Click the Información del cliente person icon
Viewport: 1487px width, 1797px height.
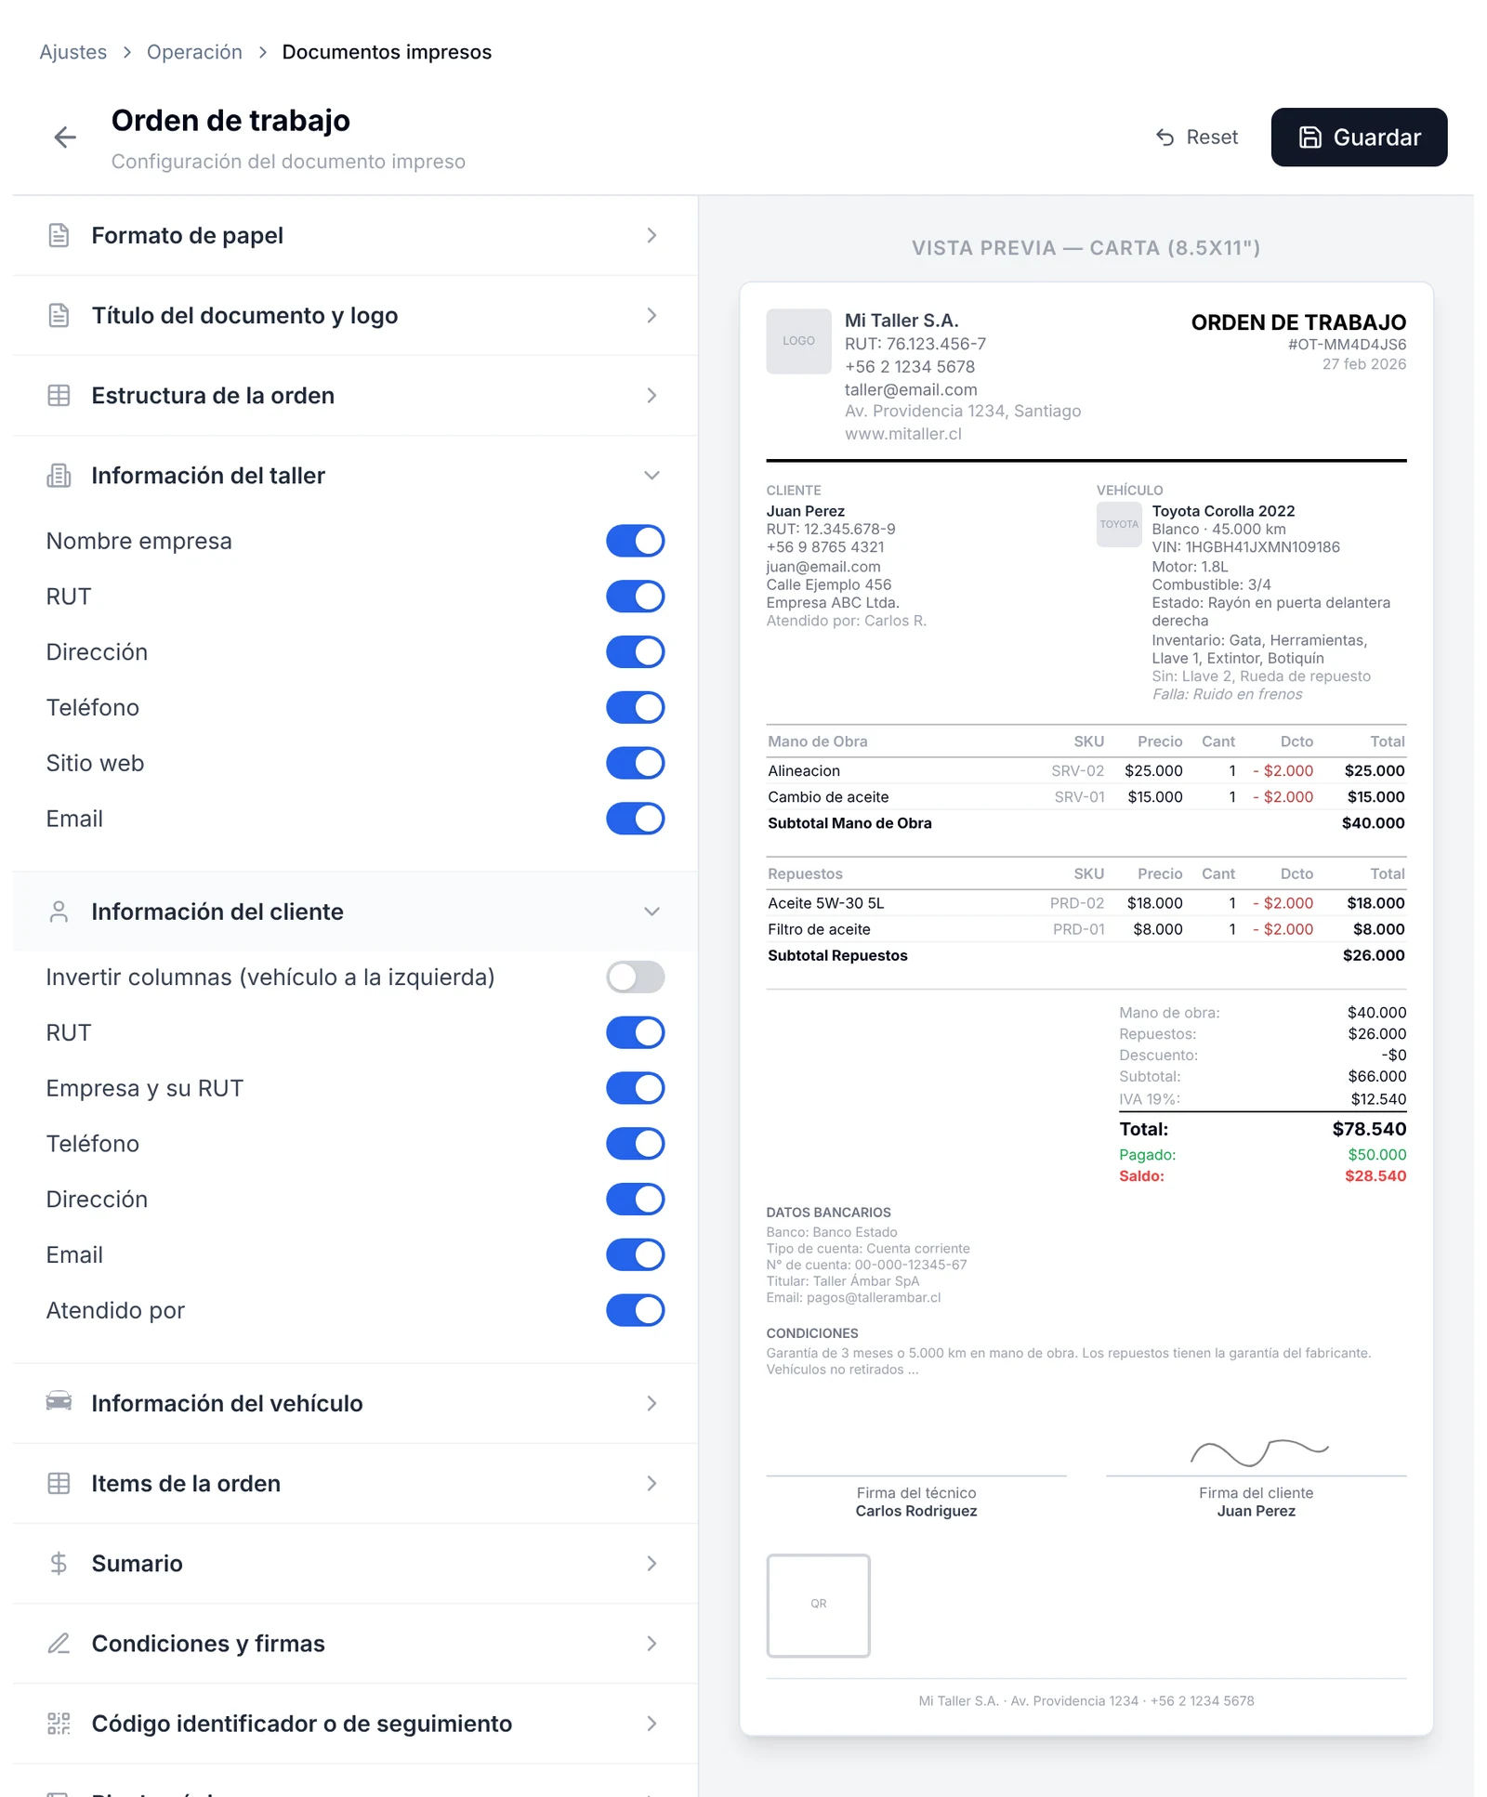[x=59, y=912]
